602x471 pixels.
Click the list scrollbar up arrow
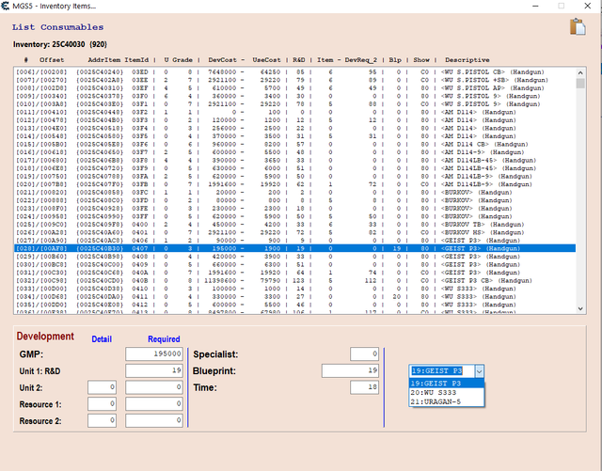[x=580, y=72]
